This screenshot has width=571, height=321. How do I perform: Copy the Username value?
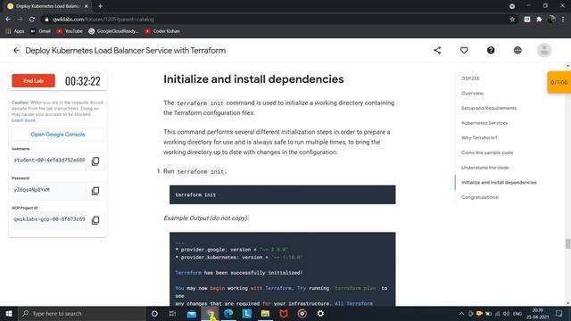95,160
